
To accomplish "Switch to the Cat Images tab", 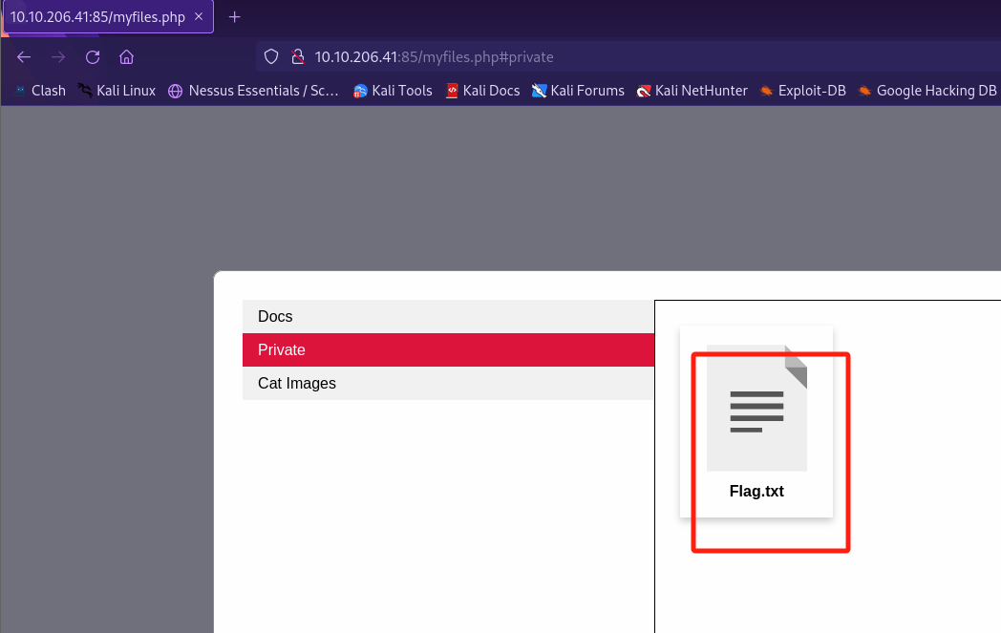I will pyautogui.click(x=447, y=383).
